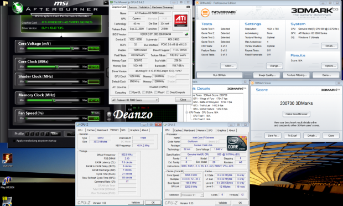Select Afterburner profile slot 5

point(48,133)
